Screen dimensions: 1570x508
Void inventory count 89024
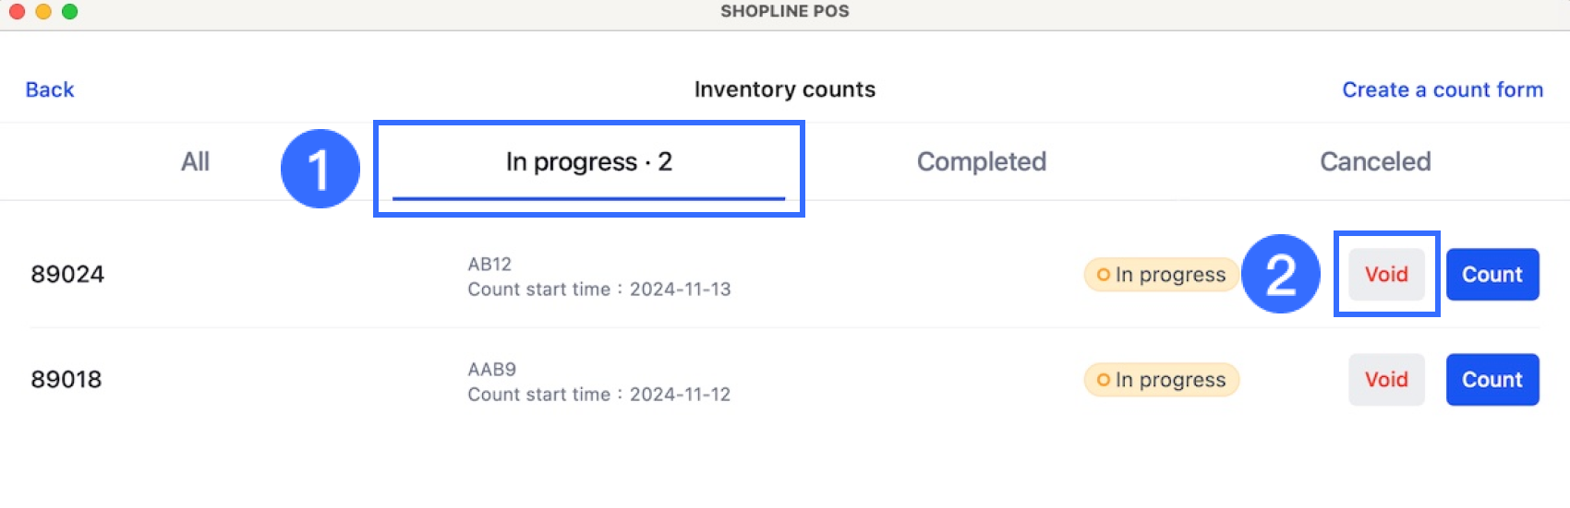pos(1386,275)
